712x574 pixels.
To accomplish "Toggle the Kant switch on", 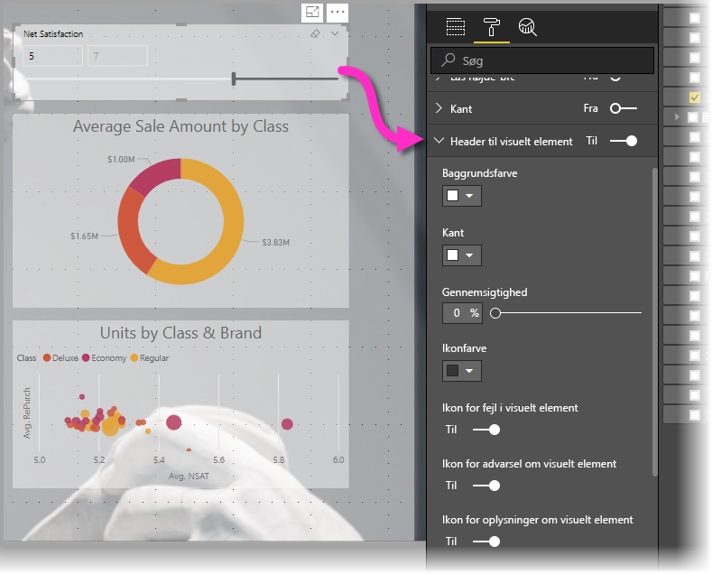I will (623, 108).
